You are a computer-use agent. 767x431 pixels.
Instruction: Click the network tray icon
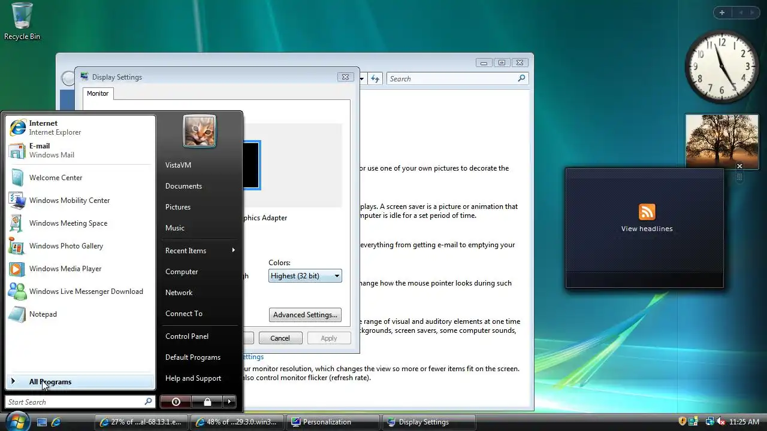click(x=709, y=422)
